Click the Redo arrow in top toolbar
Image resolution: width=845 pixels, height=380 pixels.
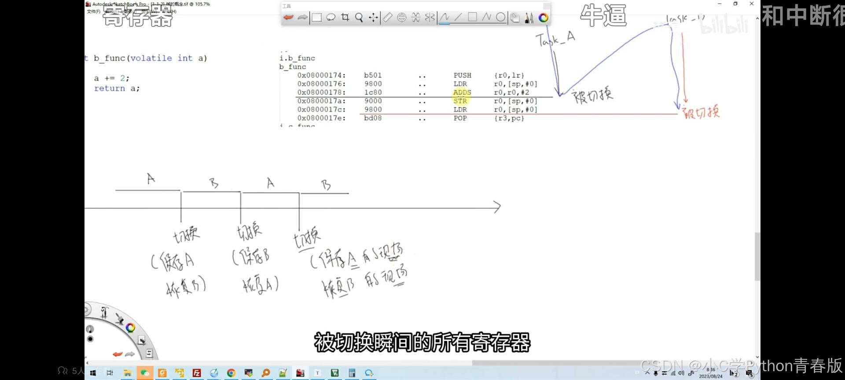(303, 17)
